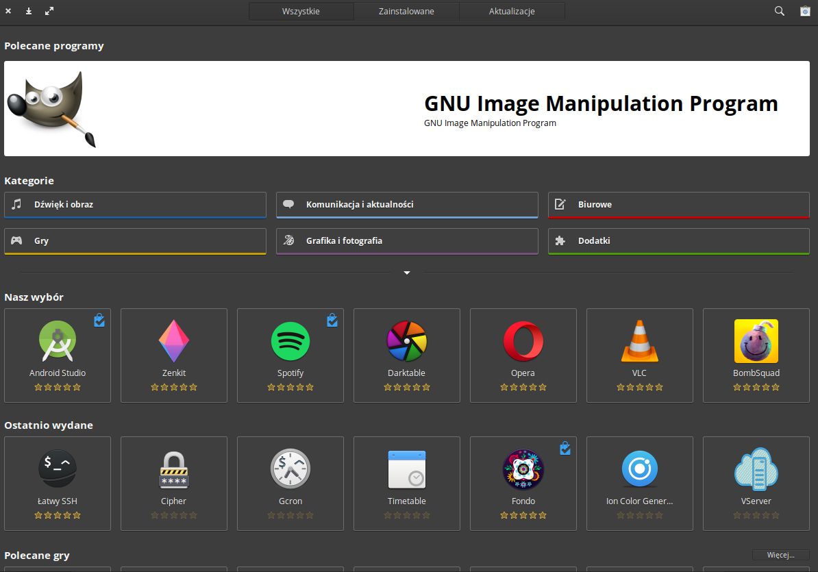The width and height of the screenshot is (818, 572).
Task: Click the Spotify star rating
Action: coord(290,387)
